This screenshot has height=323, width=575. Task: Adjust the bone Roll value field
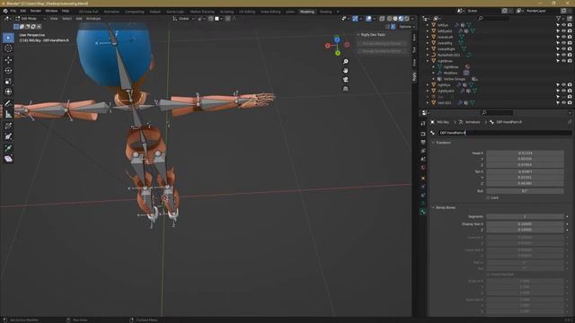click(x=525, y=191)
